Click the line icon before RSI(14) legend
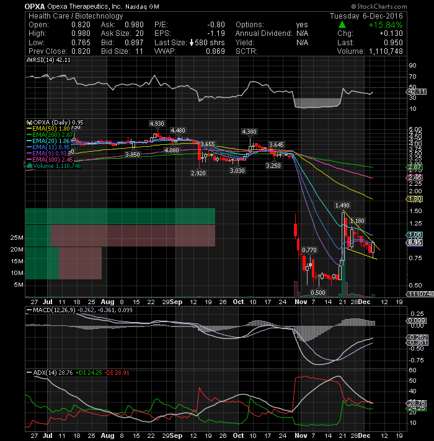Image resolution: width=434 pixels, height=441 pixels. (x=30, y=60)
